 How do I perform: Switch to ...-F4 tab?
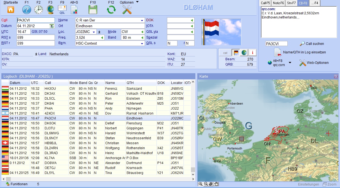pyautogui.click(x=315, y=3)
